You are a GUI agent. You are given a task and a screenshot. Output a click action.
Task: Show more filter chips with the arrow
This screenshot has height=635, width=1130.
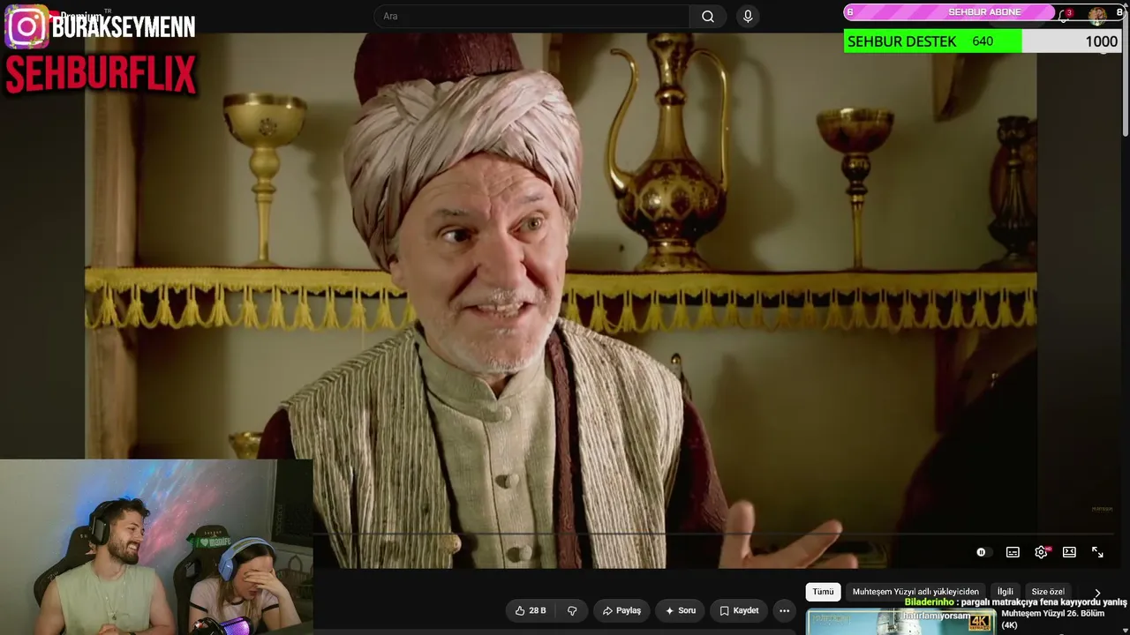pos(1097,593)
